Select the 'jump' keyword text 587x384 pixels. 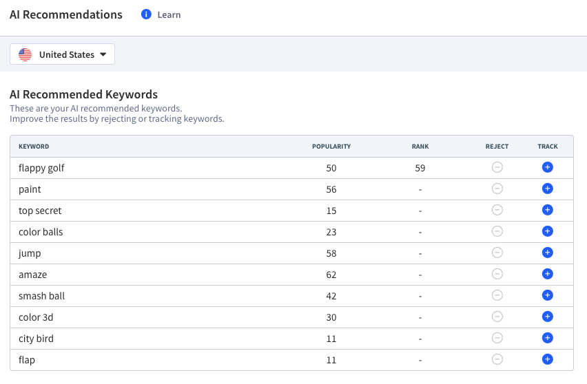(30, 253)
